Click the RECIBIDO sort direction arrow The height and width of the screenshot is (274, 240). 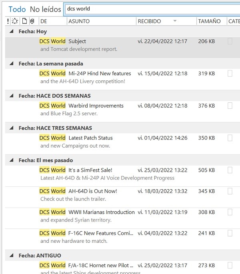(x=175, y=21)
